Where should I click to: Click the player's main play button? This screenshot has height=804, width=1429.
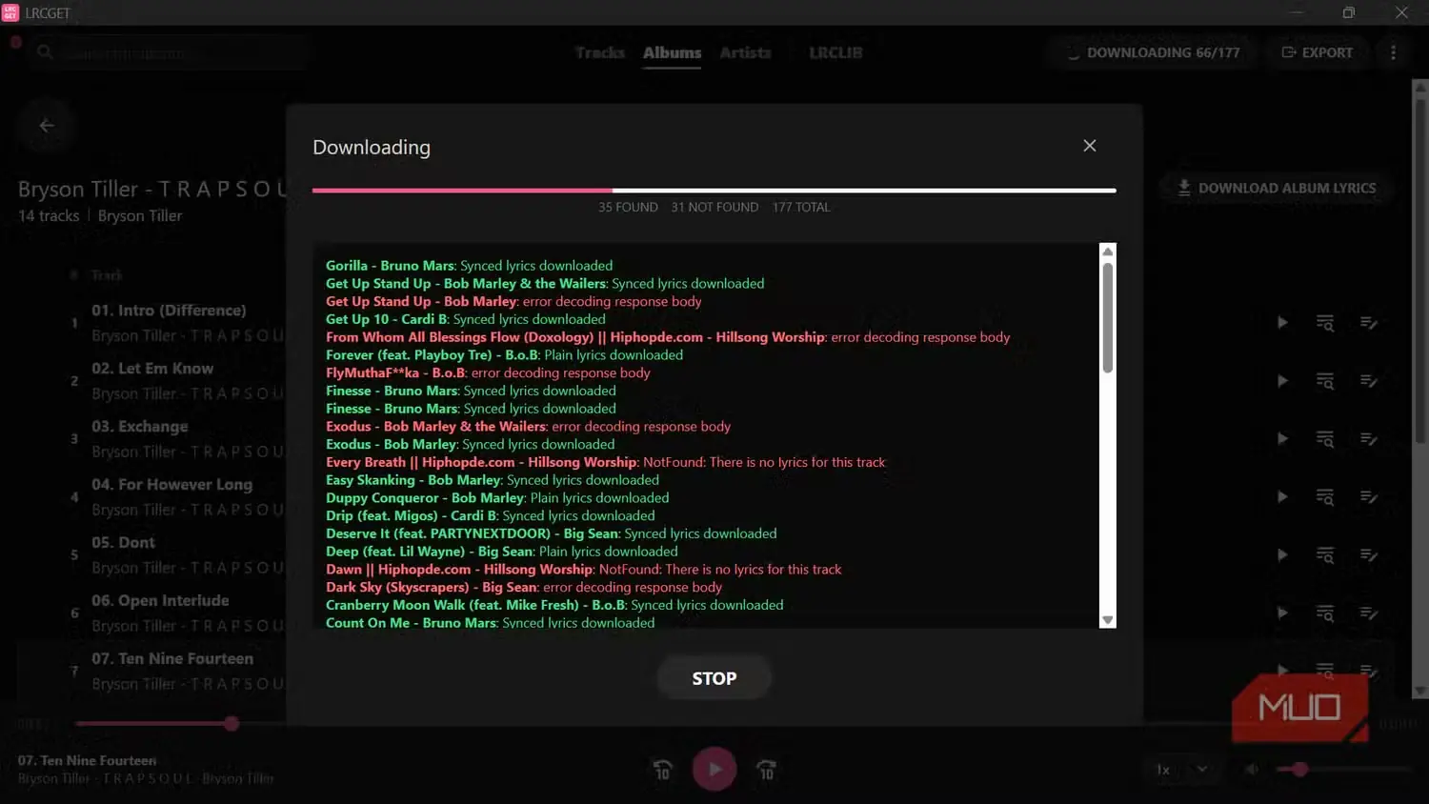(714, 770)
